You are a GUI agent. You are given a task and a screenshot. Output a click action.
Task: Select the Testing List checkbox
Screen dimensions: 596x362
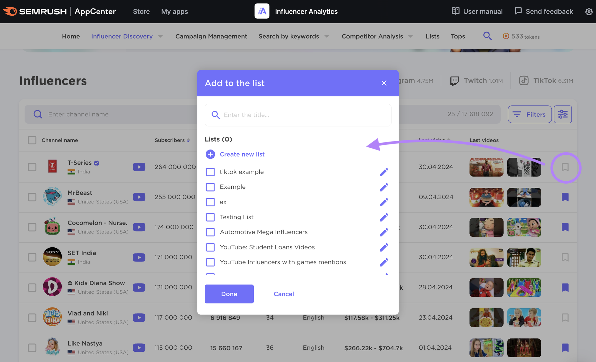point(210,217)
